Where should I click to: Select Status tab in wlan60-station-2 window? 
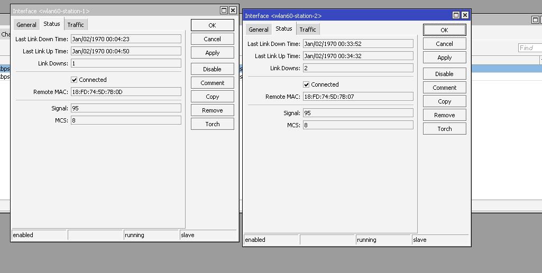(284, 29)
